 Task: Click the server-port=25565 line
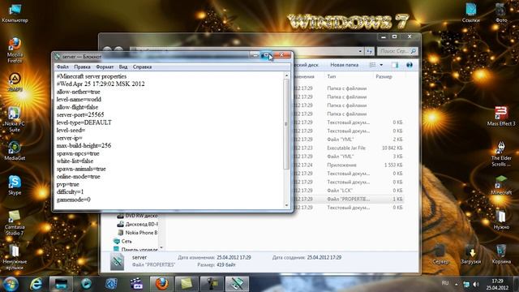point(80,114)
